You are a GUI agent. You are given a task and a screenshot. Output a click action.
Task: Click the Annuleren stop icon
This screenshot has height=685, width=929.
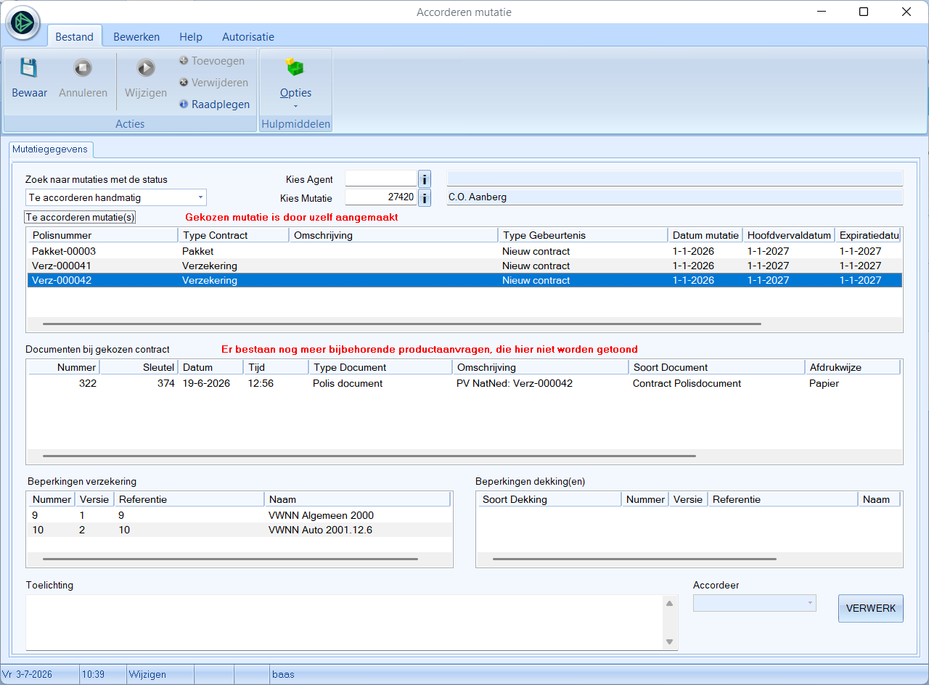click(x=83, y=68)
